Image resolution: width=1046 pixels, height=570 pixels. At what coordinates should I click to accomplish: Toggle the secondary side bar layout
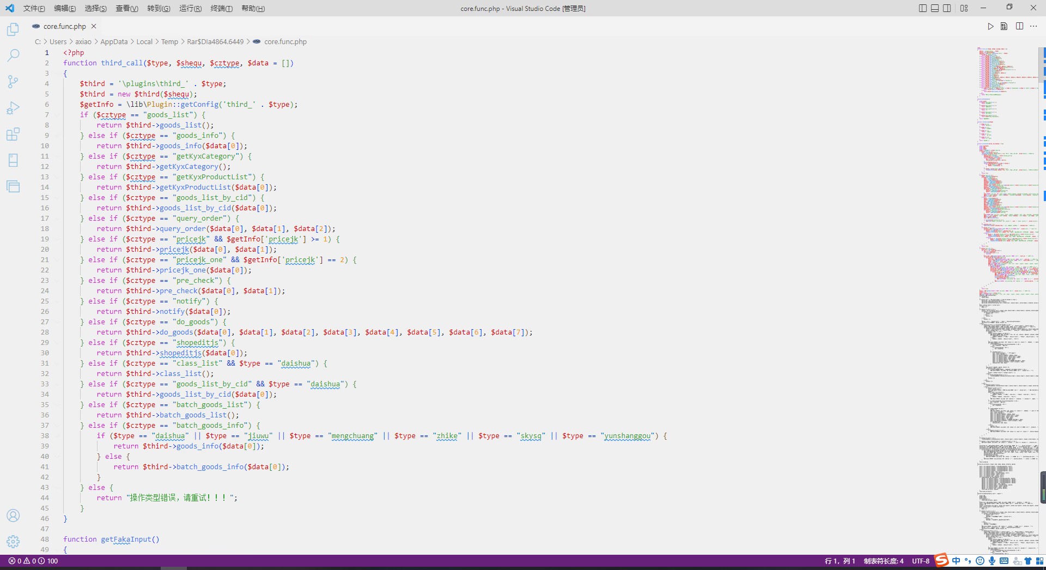947,8
